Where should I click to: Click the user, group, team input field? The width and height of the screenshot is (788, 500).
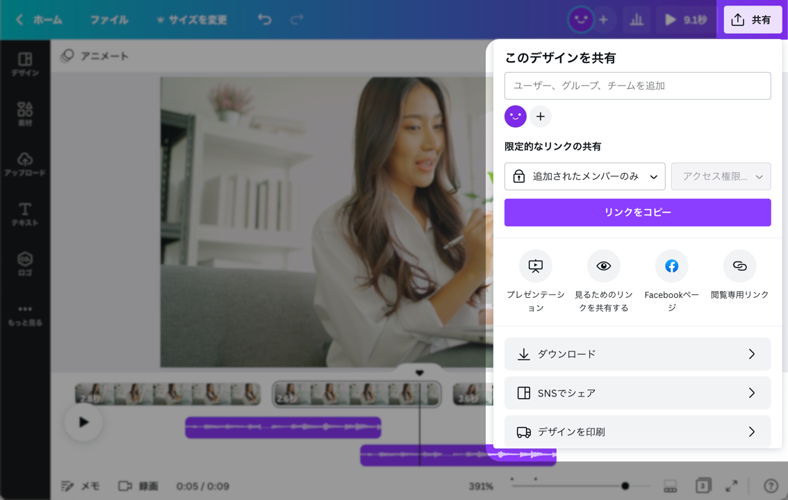(637, 86)
